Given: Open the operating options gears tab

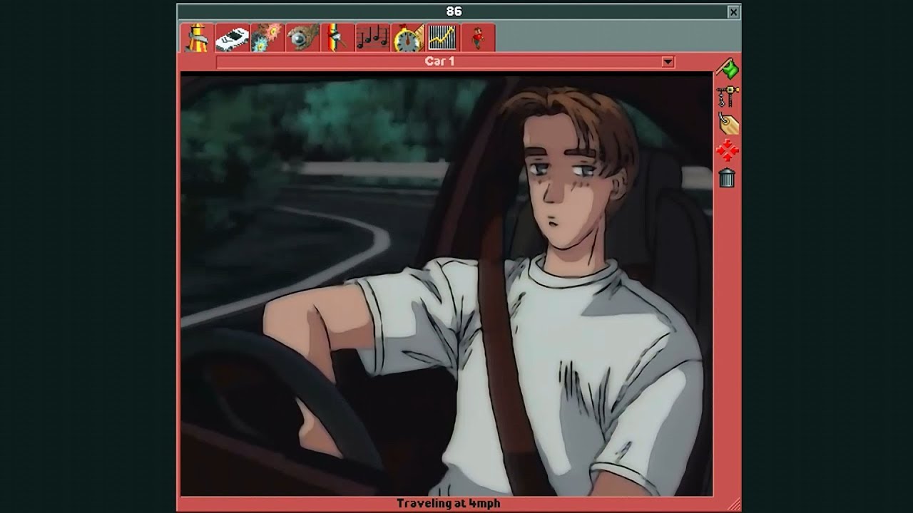Looking at the screenshot, I should coord(267,38).
